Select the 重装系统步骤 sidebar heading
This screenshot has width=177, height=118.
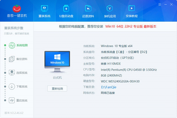click(x=14, y=28)
